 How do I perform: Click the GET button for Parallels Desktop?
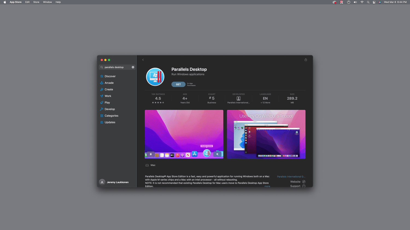178,84
